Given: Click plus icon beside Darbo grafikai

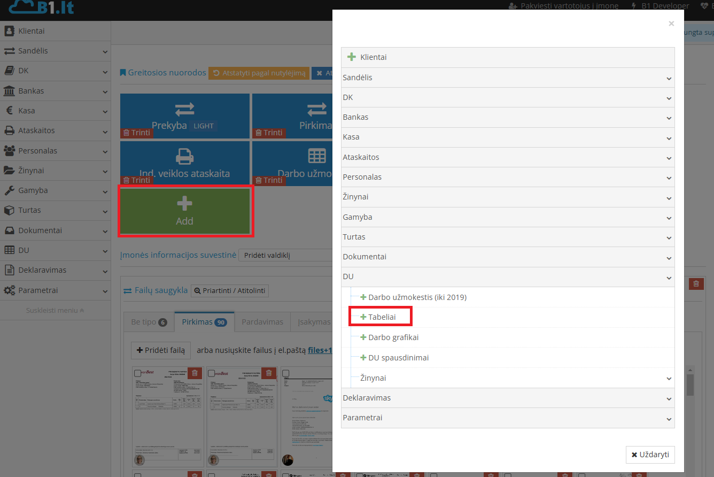Looking at the screenshot, I should 363,337.
